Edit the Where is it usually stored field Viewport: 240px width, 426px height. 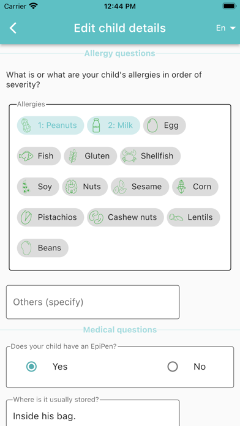coord(92,413)
